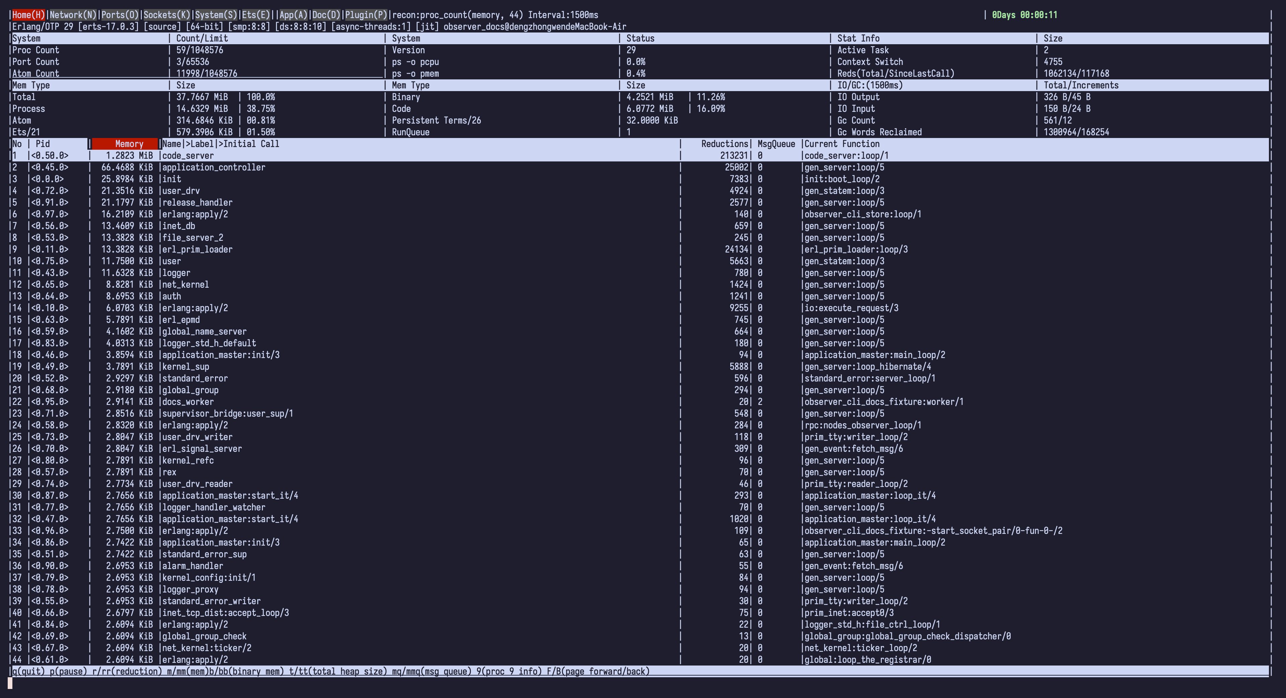Click the Reductions column header
Image resolution: width=1286 pixels, height=698 pixels.
point(724,144)
